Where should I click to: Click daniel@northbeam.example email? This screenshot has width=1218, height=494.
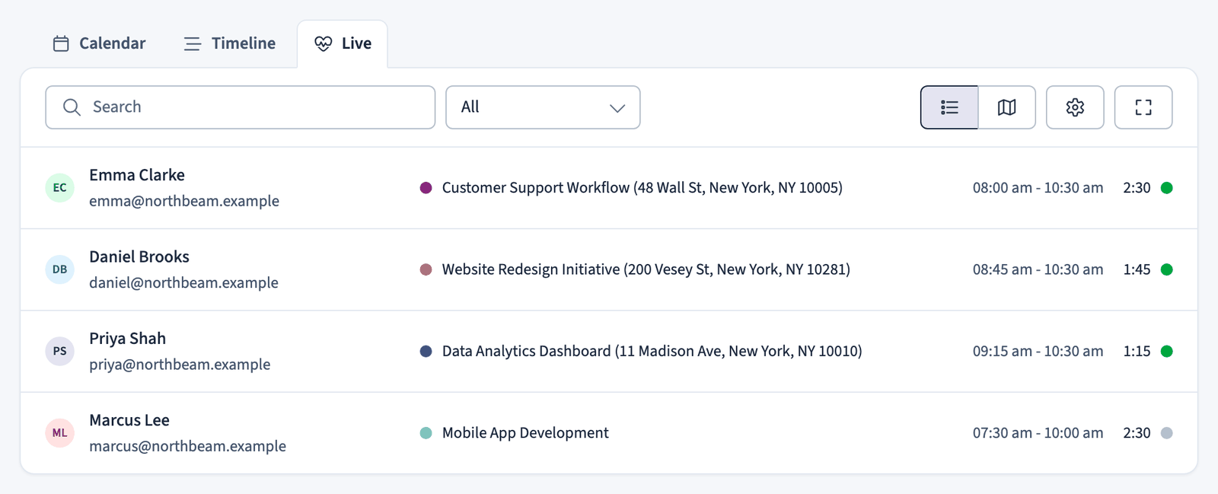click(183, 282)
